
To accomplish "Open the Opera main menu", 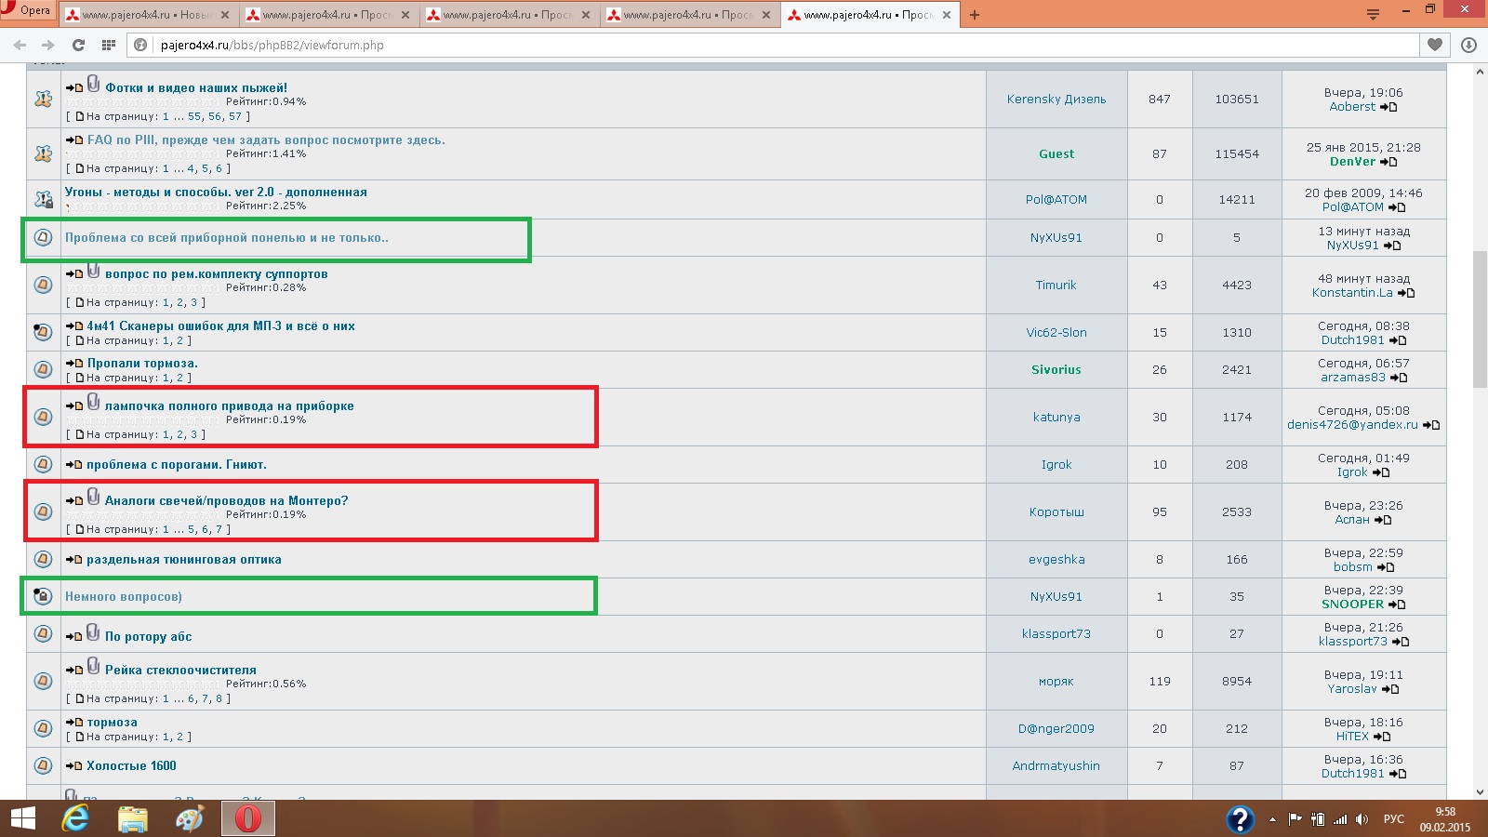I will [x=28, y=10].
